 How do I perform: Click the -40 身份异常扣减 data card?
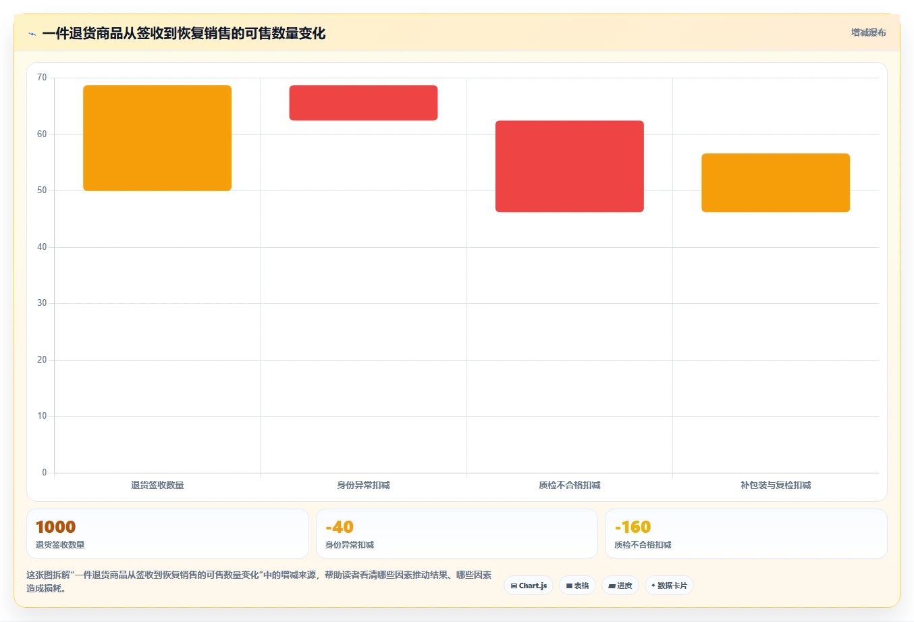pyautogui.click(x=457, y=534)
